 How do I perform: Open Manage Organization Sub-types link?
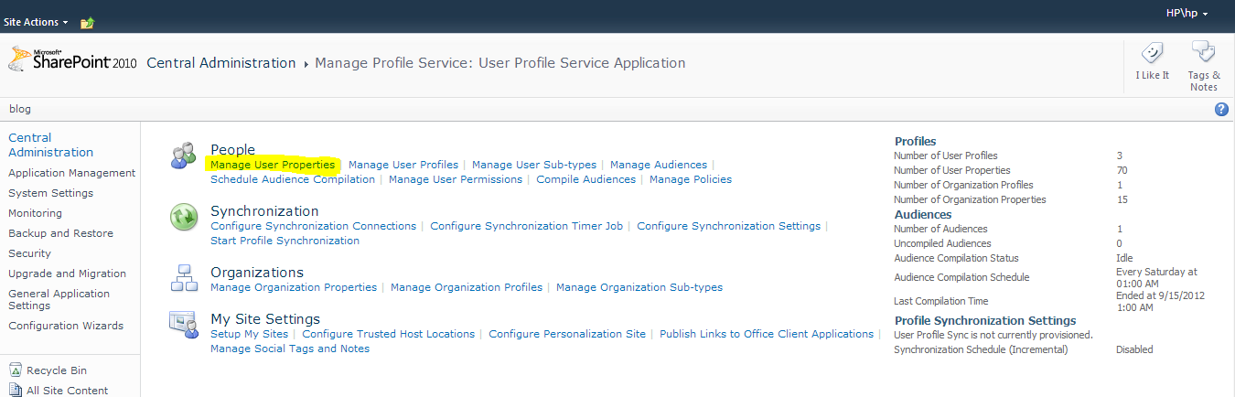click(x=639, y=287)
